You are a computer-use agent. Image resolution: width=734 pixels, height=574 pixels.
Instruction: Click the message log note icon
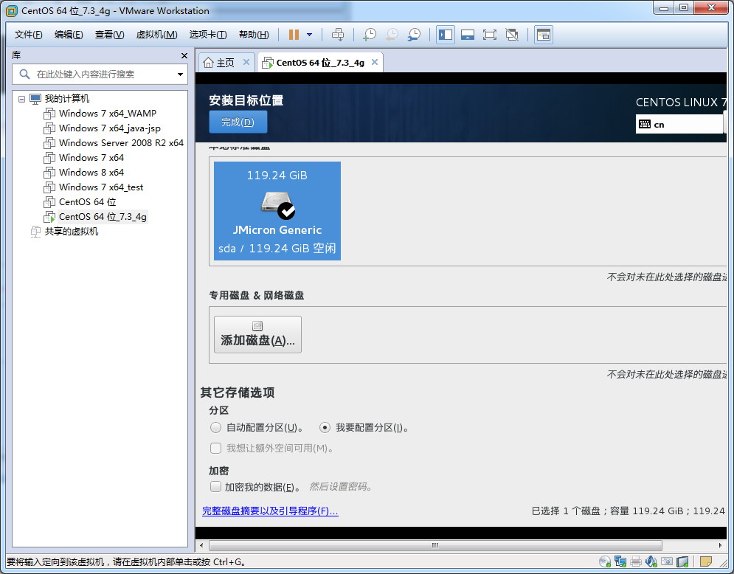coord(705,561)
